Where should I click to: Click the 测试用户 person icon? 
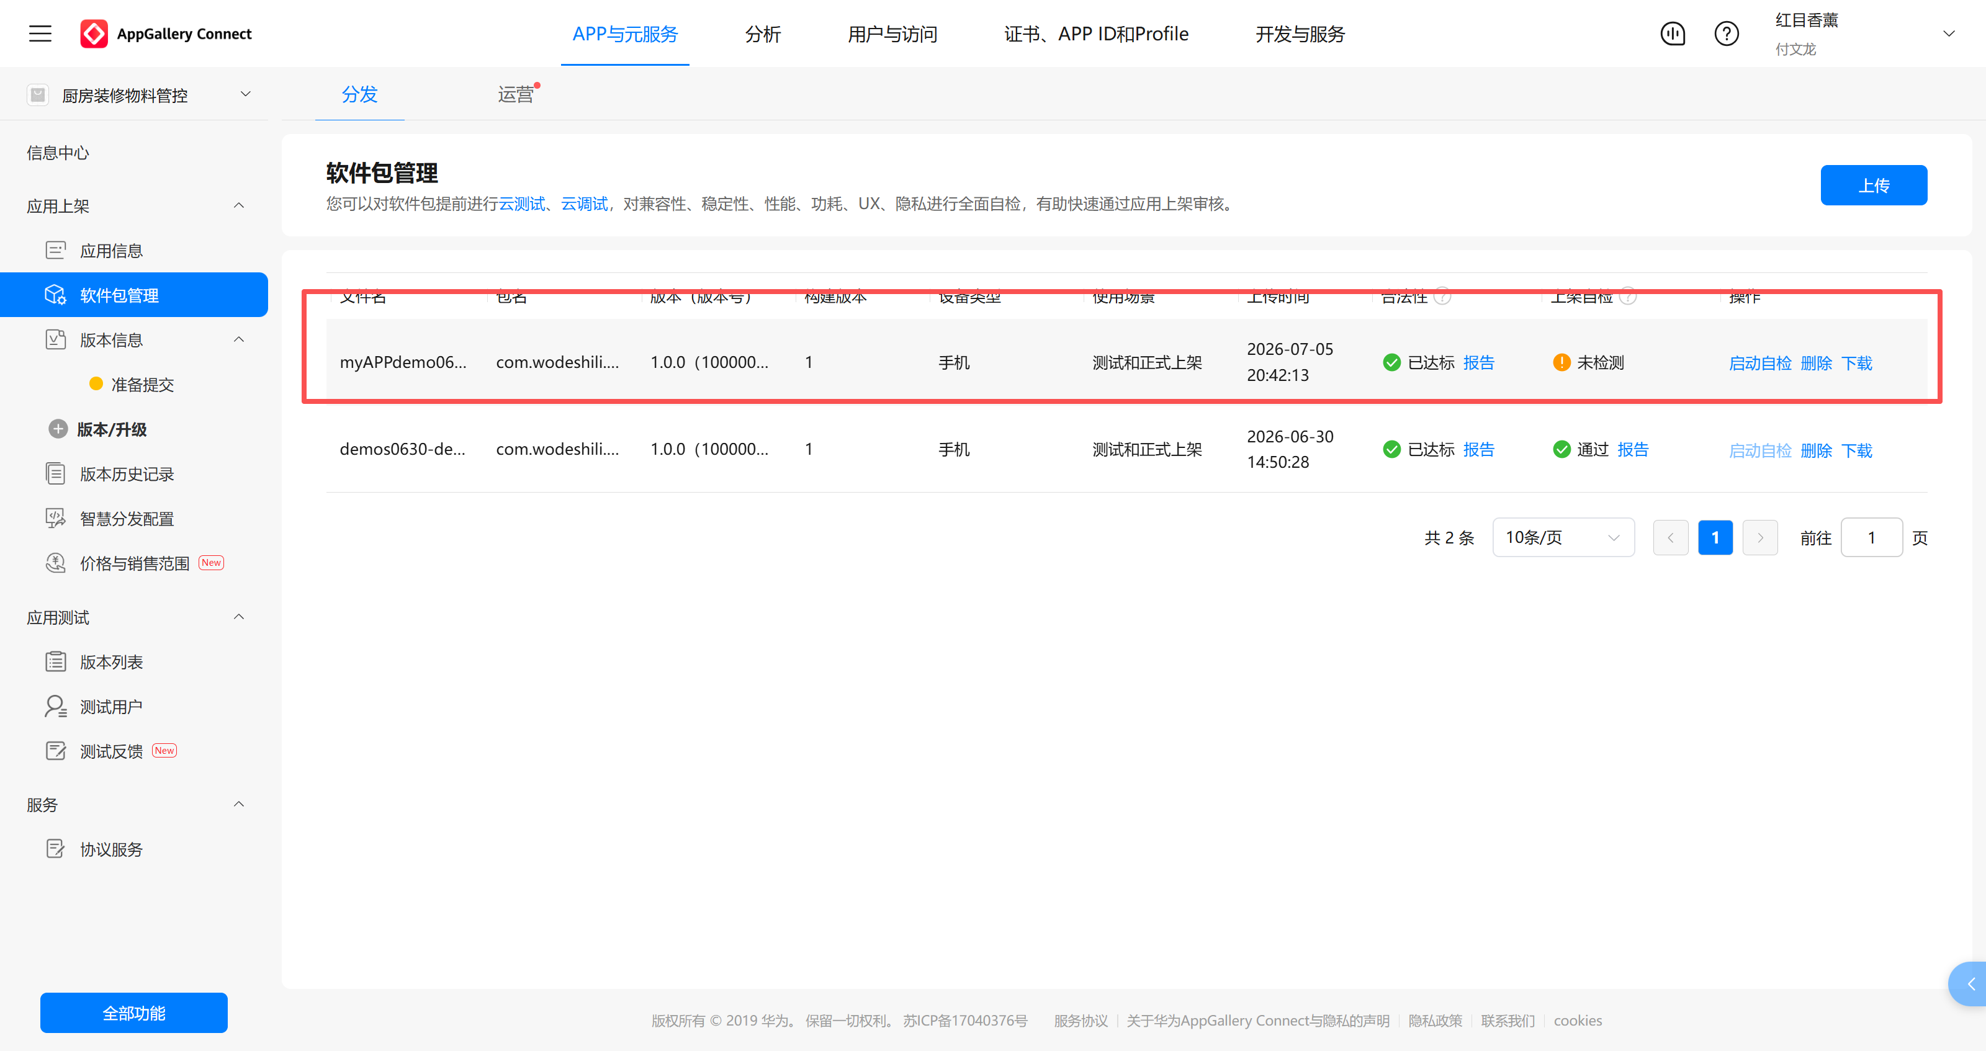[x=55, y=707]
